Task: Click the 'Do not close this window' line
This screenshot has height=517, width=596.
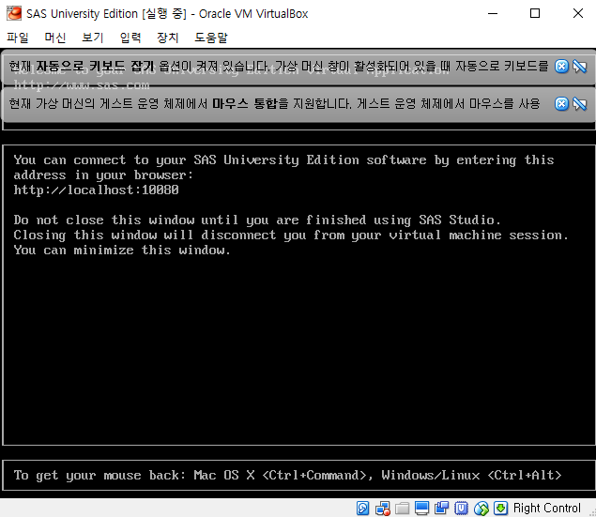Action: point(257,220)
